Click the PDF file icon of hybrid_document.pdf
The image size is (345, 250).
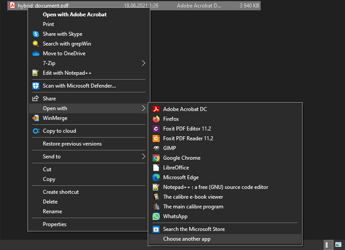coord(13,5)
